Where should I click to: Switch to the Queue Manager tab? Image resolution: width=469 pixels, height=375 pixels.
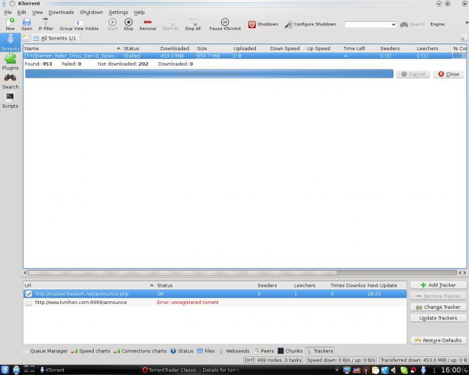[46, 351]
